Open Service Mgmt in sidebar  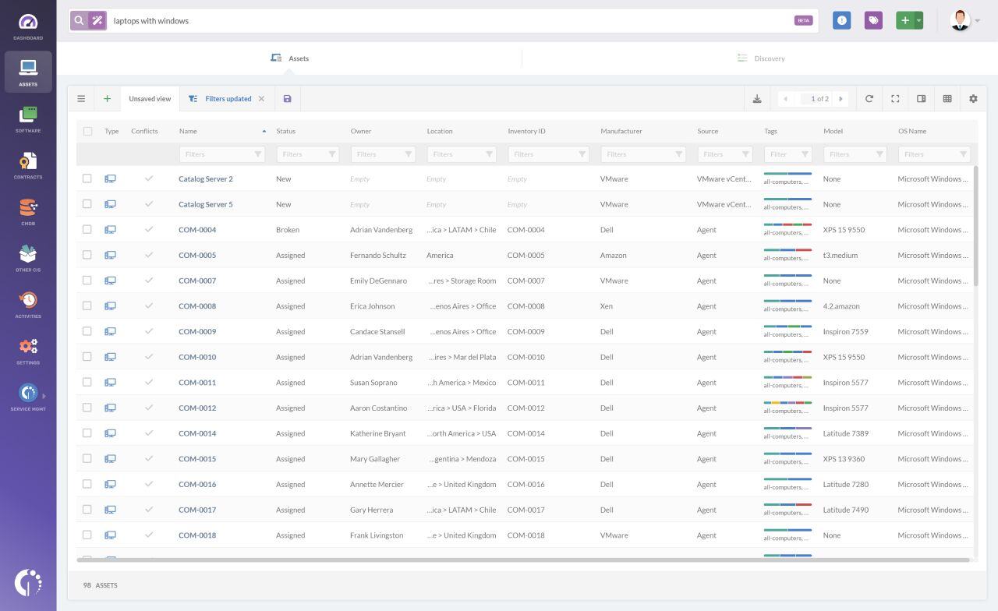[28, 397]
